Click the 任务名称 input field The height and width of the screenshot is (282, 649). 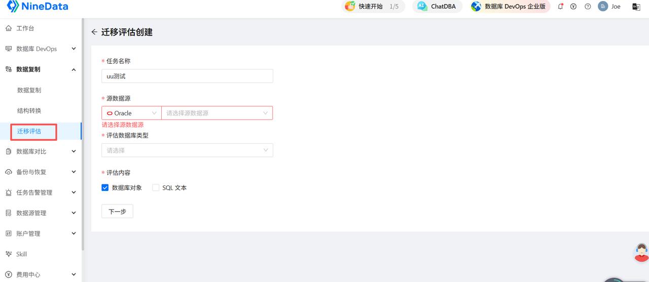tap(187, 76)
